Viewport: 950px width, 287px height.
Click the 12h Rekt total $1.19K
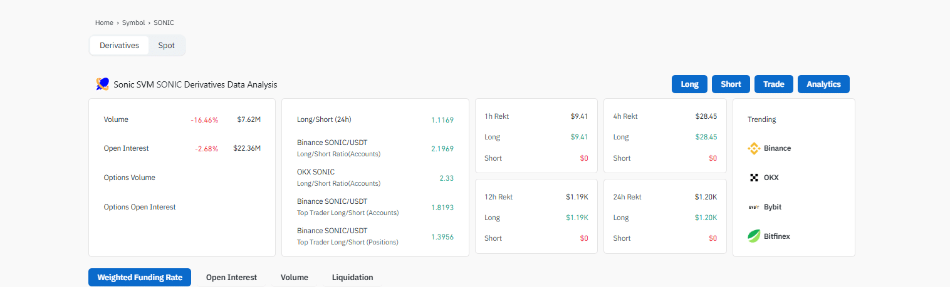click(577, 197)
